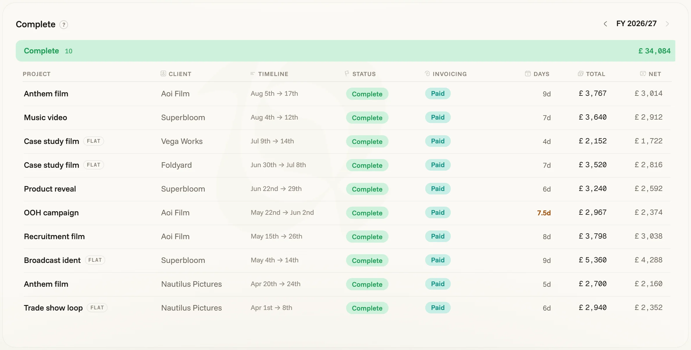Go to next financial year arrow

[x=667, y=24]
